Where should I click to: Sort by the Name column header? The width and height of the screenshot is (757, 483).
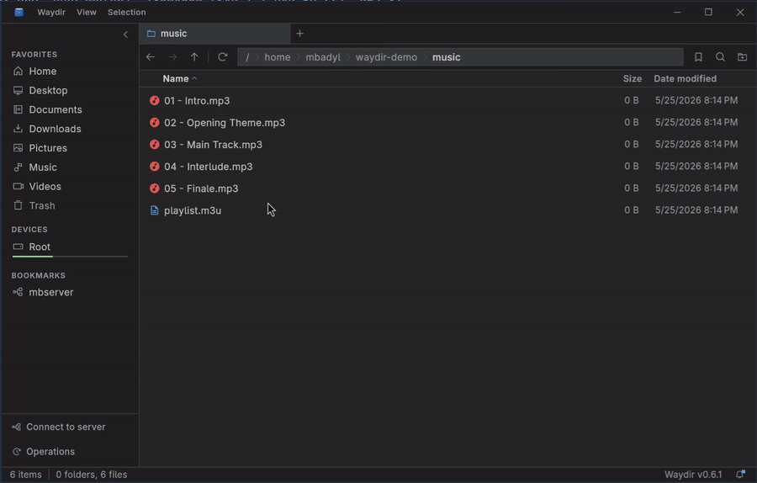click(x=180, y=79)
